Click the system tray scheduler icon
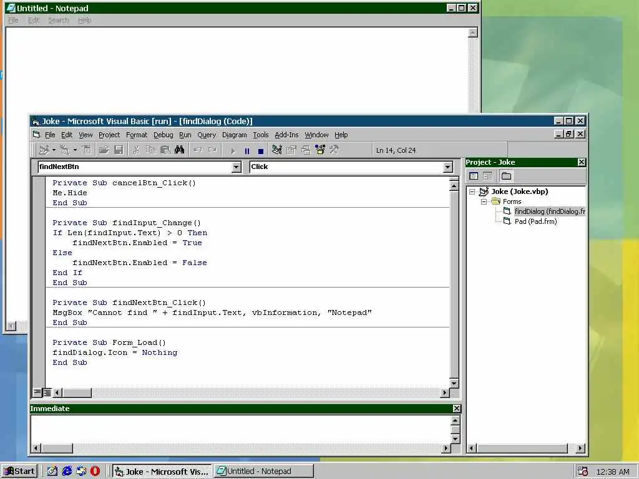Image resolution: width=639 pixels, height=479 pixels. 583,472
